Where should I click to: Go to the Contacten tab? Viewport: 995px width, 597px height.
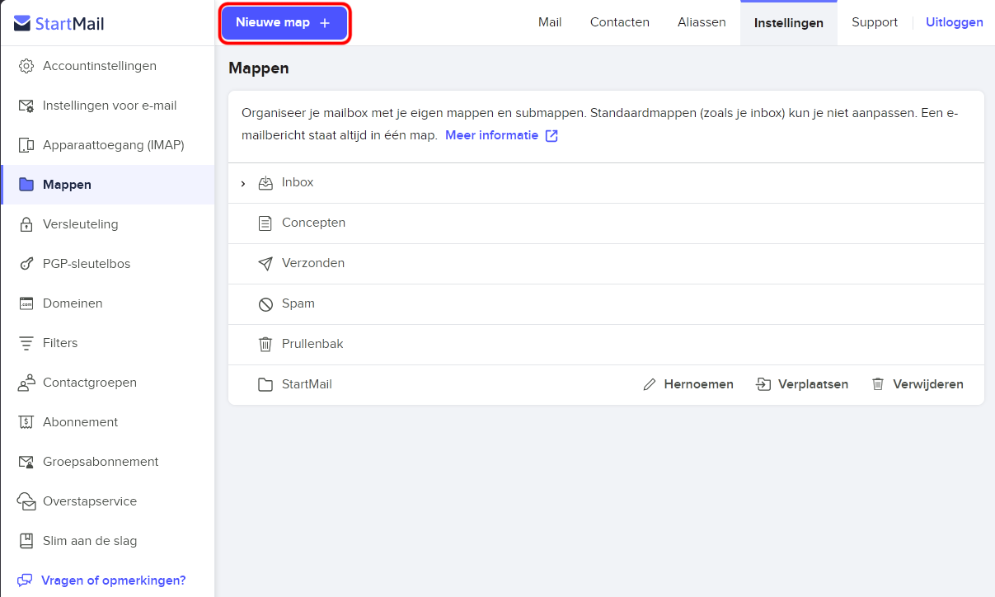tap(620, 22)
